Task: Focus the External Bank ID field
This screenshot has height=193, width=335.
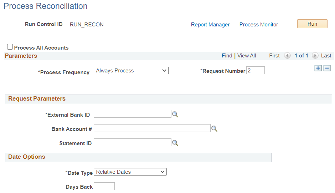Action: 133,114
